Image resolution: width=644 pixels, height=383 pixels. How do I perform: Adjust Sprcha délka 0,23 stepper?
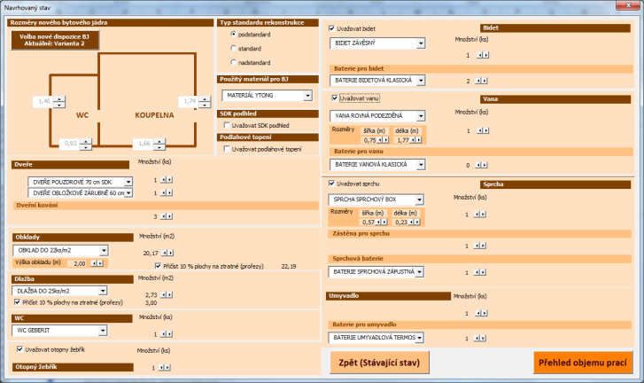tap(414, 222)
